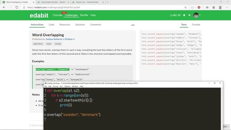The image size is (231, 130).
Task: Click the print(i) code line
Action: [x=66, y=105]
